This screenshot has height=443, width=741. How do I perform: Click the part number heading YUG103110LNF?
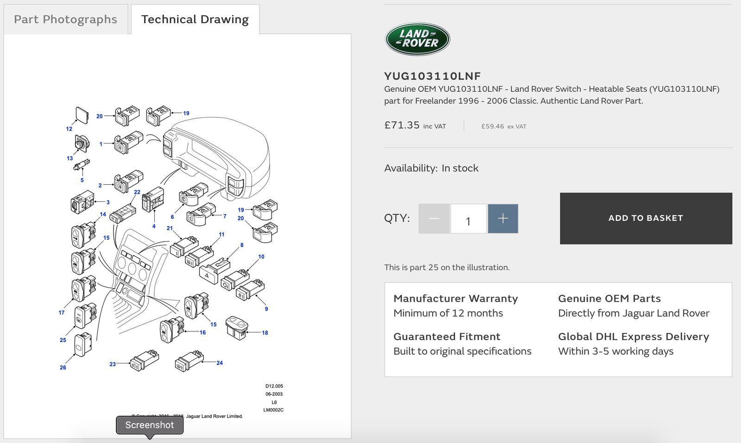point(432,76)
